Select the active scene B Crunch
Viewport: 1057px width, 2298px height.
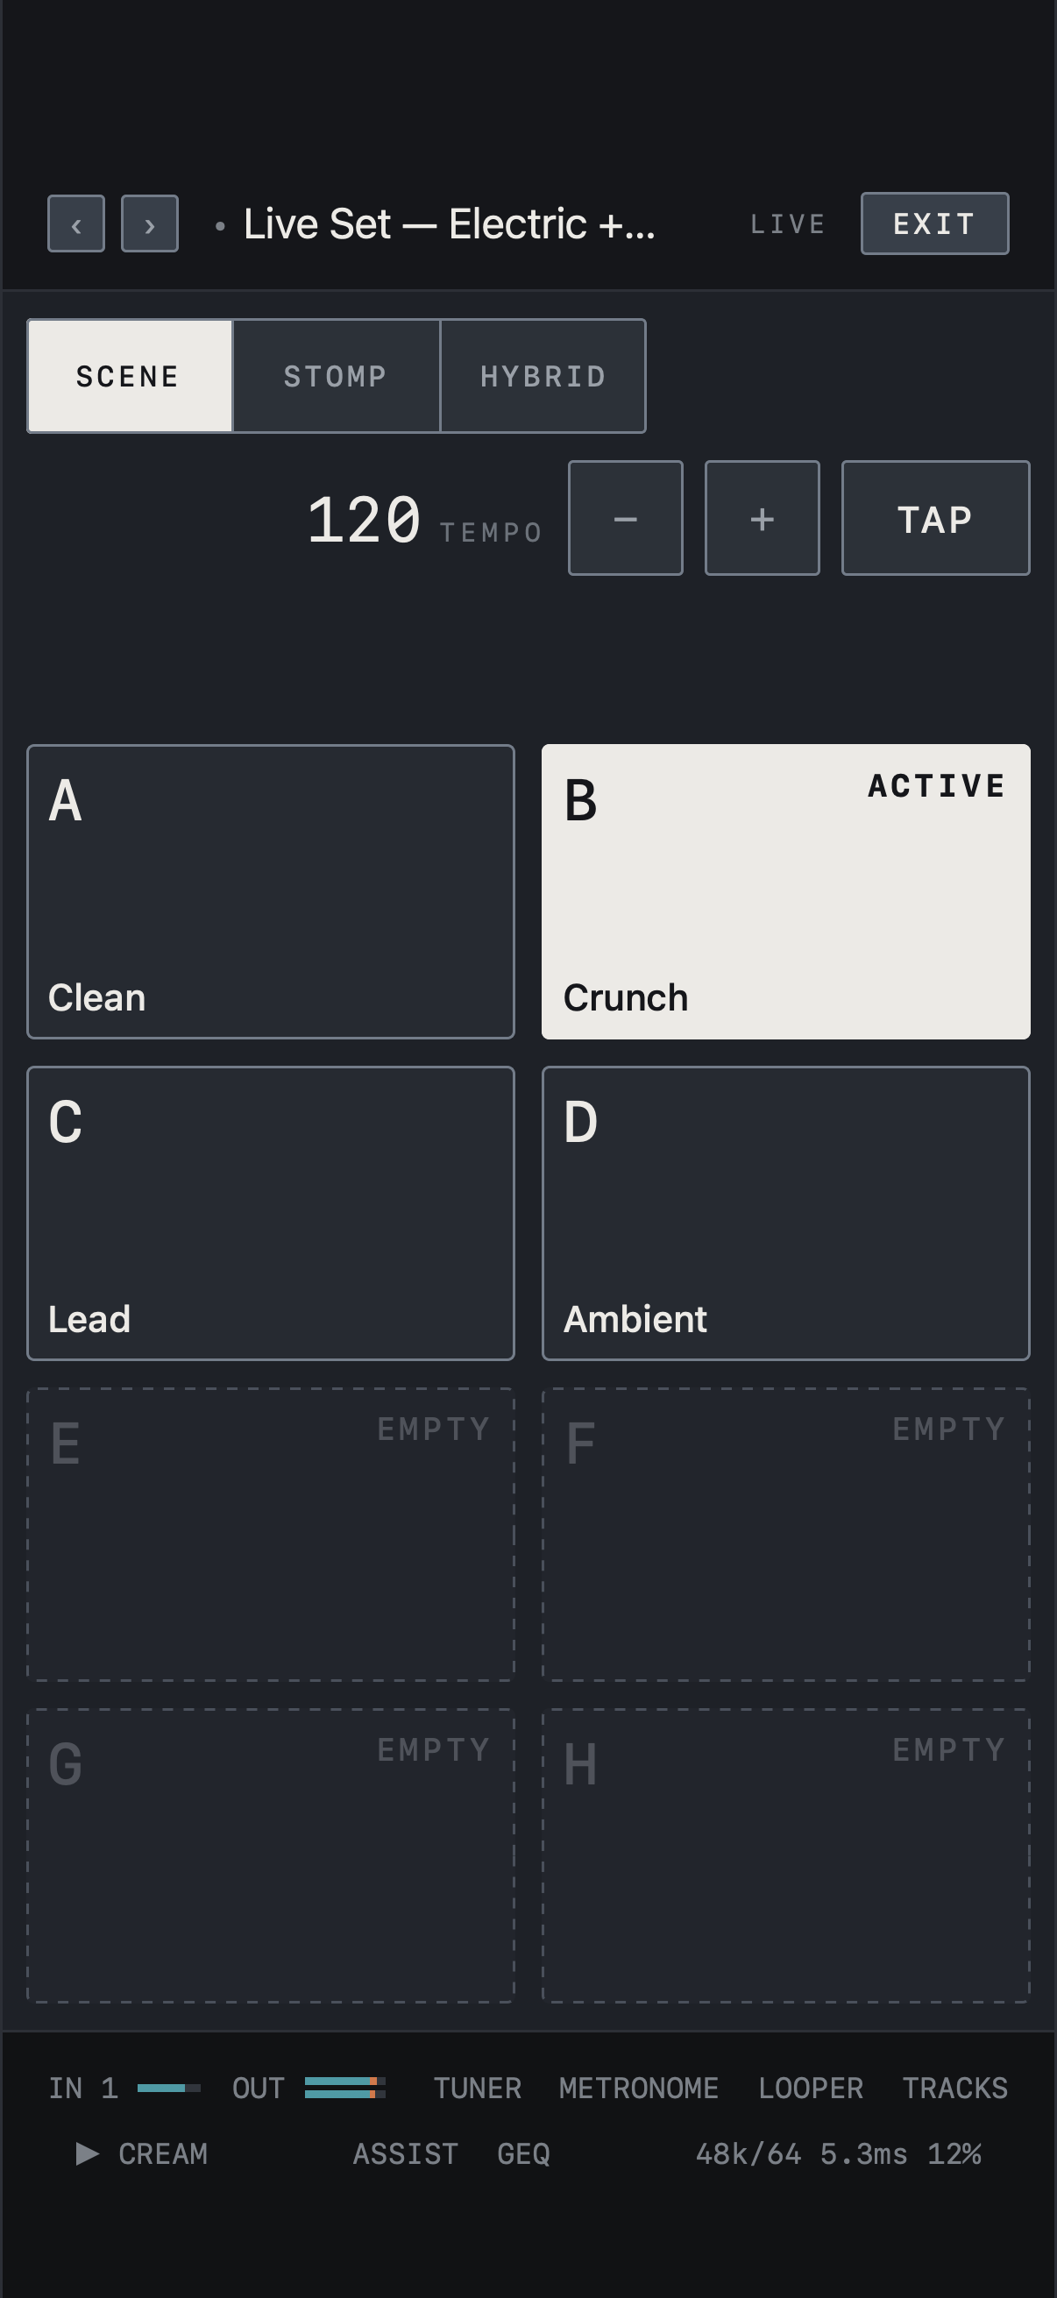tap(786, 892)
